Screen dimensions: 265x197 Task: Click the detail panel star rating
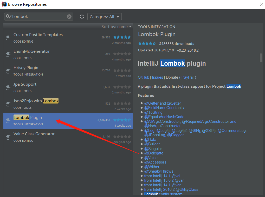click(x=147, y=44)
